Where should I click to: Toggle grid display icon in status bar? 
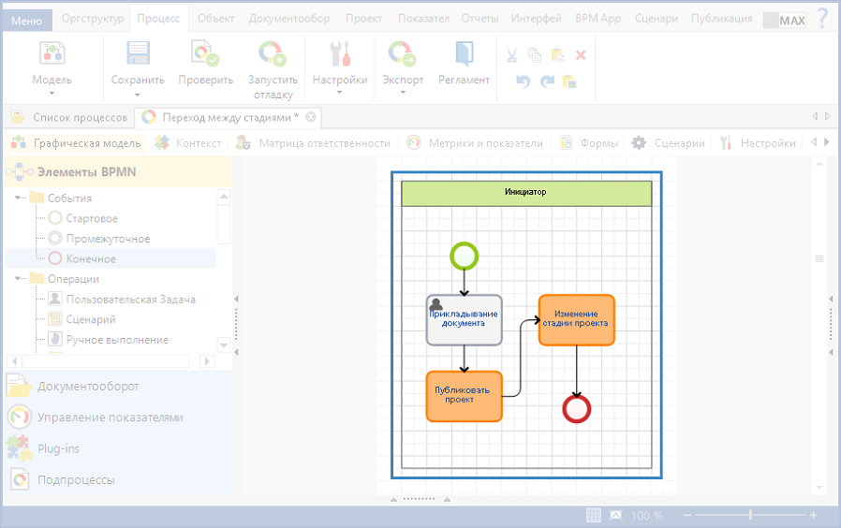[593, 515]
